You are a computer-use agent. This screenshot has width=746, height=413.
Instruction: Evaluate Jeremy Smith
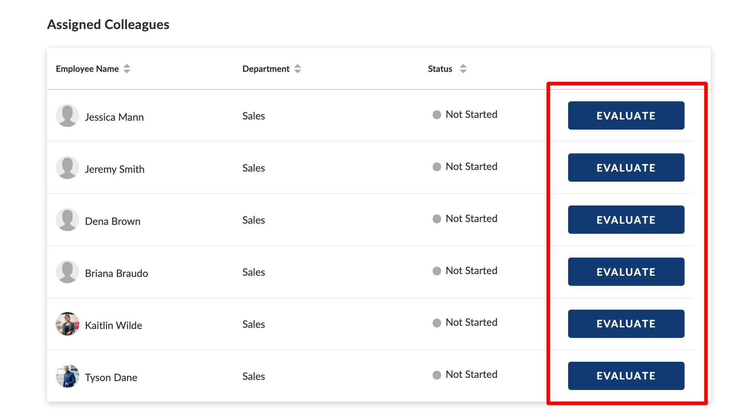626,168
